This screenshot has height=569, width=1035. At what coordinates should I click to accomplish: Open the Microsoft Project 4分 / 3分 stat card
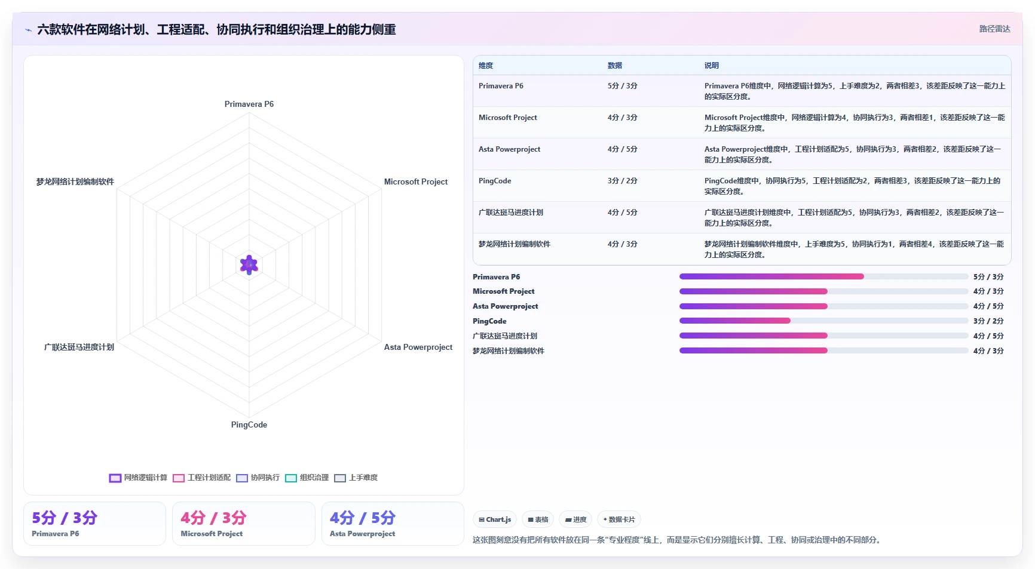click(x=244, y=524)
